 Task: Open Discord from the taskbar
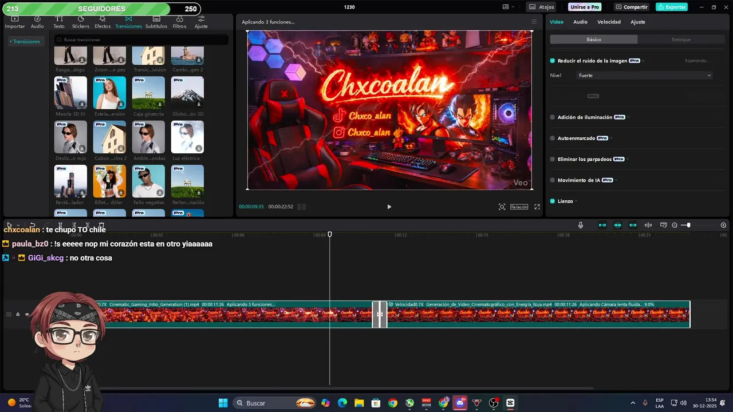tap(460, 403)
